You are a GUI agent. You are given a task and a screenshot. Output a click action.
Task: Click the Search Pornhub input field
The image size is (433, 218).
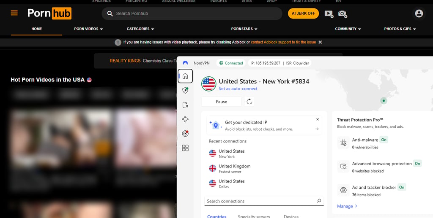192,13
